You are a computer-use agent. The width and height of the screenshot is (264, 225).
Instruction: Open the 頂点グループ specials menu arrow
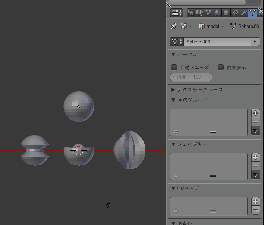tap(256, 131)
